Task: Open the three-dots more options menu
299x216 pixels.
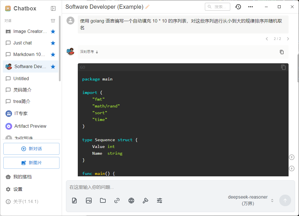Action: (250, 7)
